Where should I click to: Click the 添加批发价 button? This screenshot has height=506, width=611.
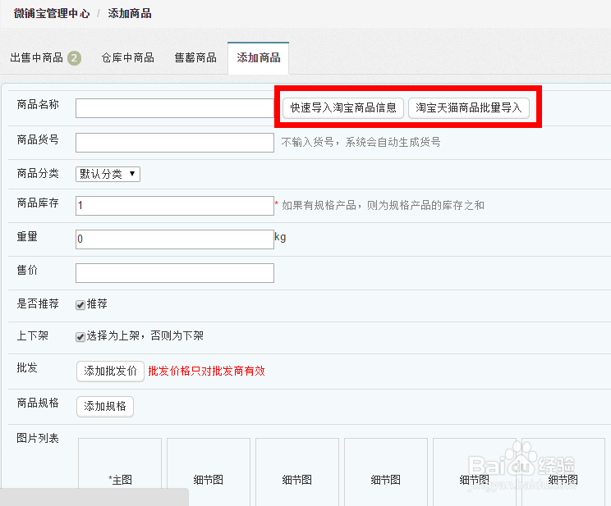[x=110, y=372]
